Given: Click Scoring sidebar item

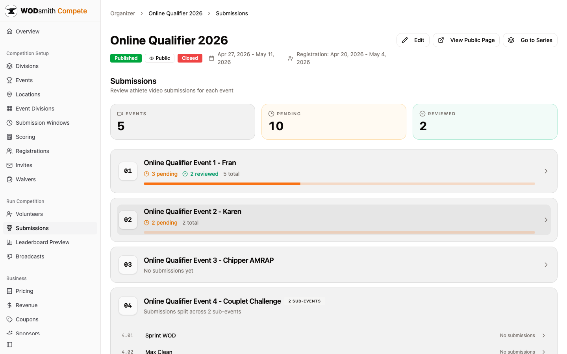Looking at the screenshot, I should coord(50,137).
